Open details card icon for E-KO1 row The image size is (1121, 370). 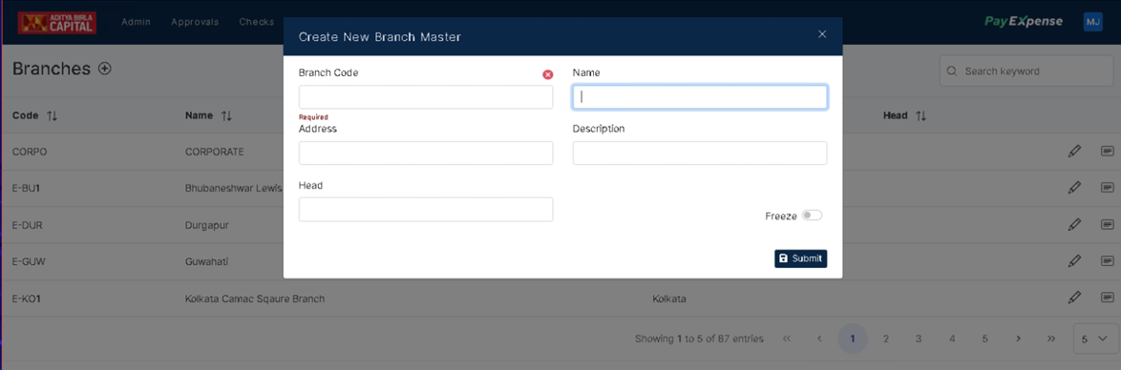coord(1107,298)
